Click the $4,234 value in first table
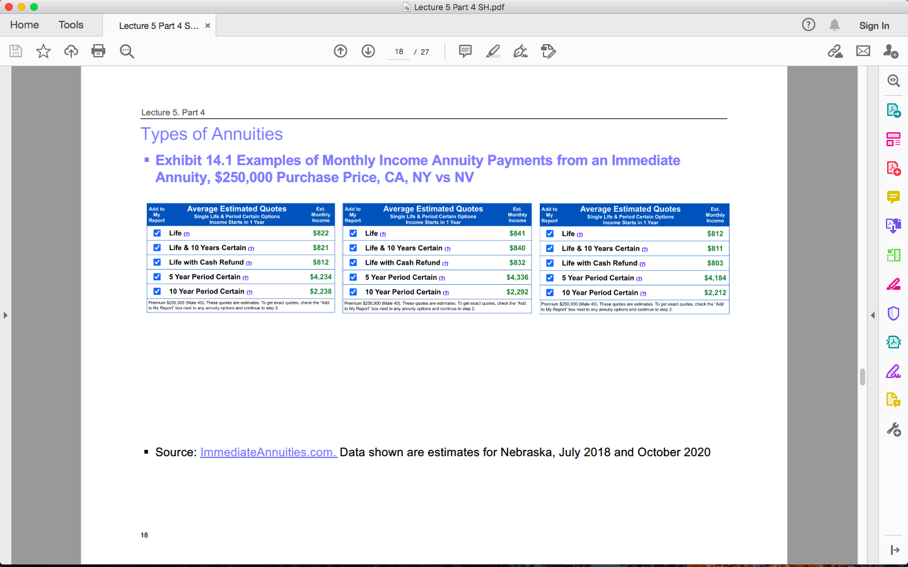Viewport: 908px width, 567px height. (x=321, y=277)
